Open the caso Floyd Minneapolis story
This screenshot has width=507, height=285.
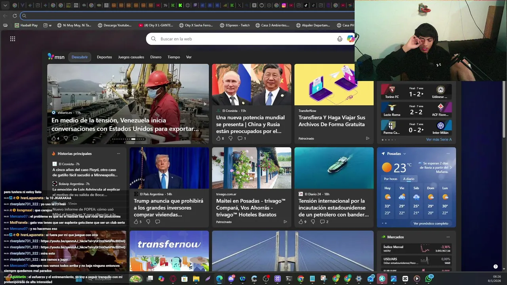click(85, 172)
